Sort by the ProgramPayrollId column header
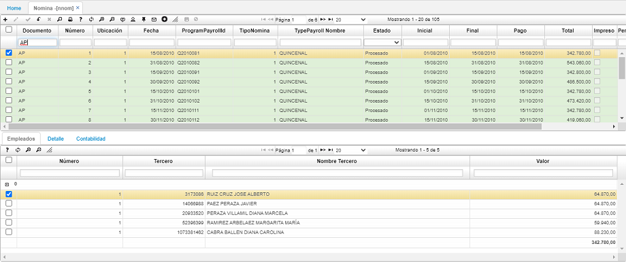626x263 pixels. click(x=204, y=31)
